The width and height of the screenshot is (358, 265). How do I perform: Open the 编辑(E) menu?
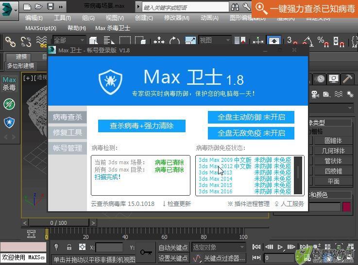(34, 18)
